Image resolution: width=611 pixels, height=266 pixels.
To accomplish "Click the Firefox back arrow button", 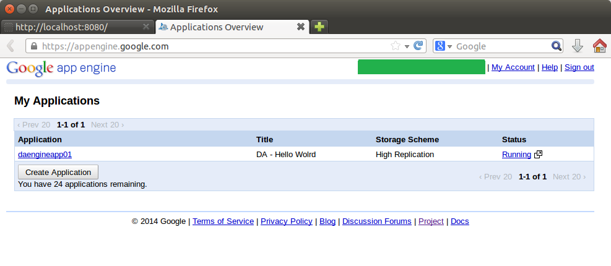I will click(11, 46).
